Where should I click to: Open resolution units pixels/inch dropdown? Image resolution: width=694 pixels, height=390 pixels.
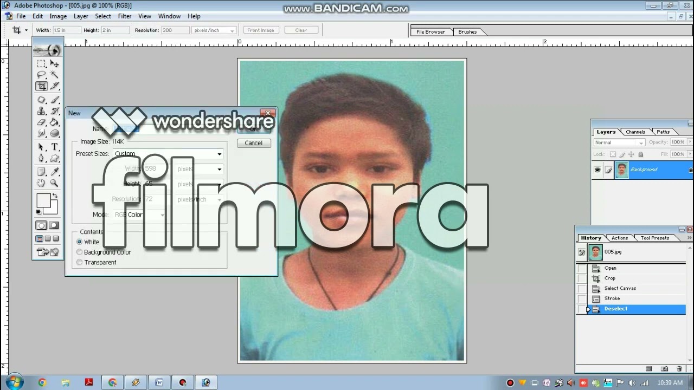[x=214, y=30]
